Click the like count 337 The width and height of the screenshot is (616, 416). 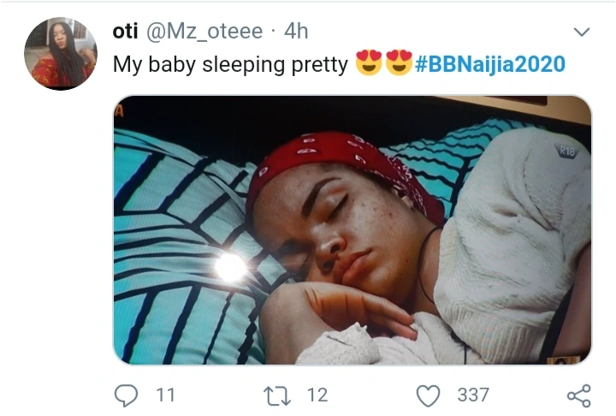pos(473,395)
